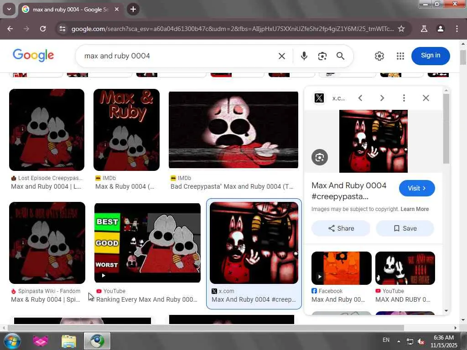Open the Google apps grid
467x350 pixels.
[400, 56]
